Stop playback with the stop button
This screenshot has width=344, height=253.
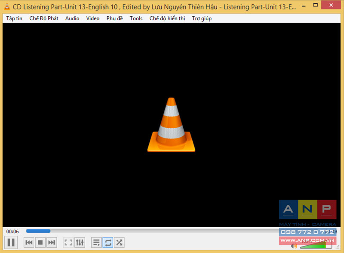[x=40, y=243]
